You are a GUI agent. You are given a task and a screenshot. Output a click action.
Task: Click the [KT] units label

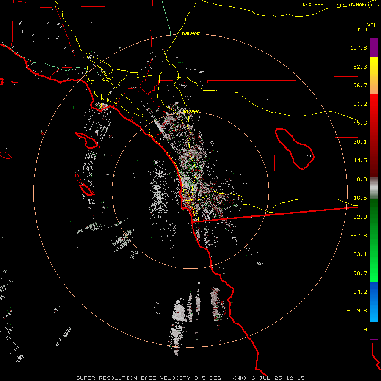click(362, 29)
